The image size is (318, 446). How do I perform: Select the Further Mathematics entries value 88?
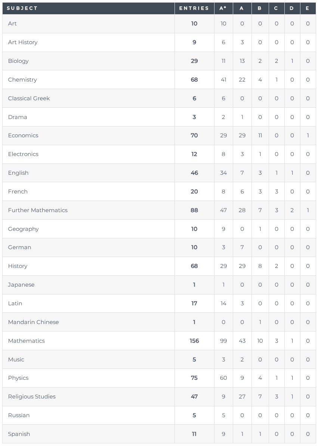tap(194, 210)
